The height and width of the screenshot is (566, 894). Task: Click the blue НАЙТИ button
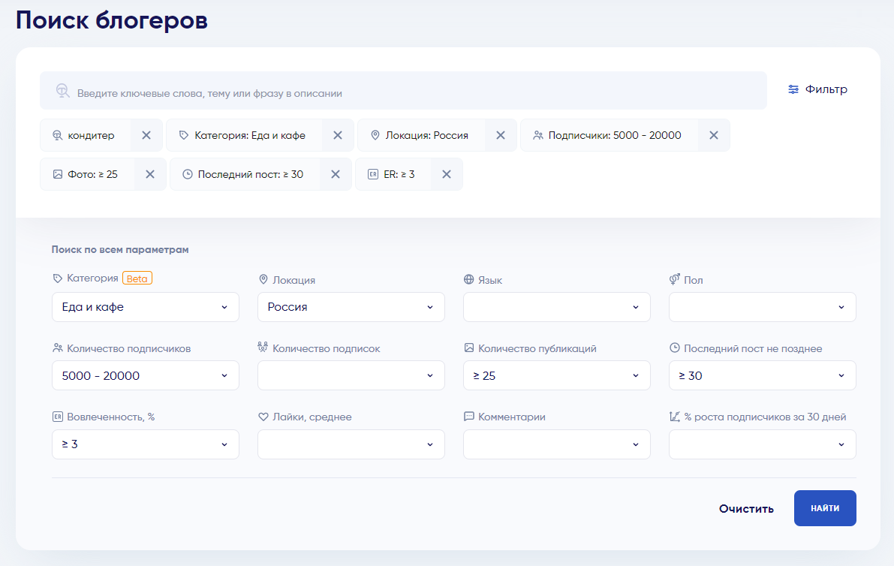pyautogui.click(x=825, y=508)
